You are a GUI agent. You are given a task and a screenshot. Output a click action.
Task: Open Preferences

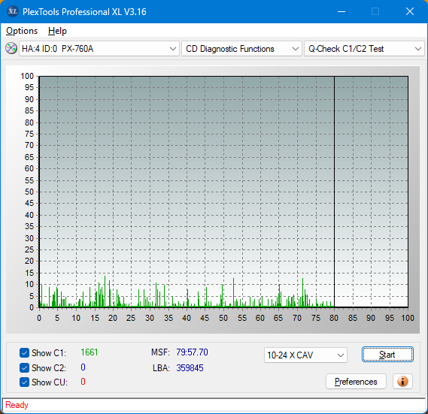tap(356, 381)
